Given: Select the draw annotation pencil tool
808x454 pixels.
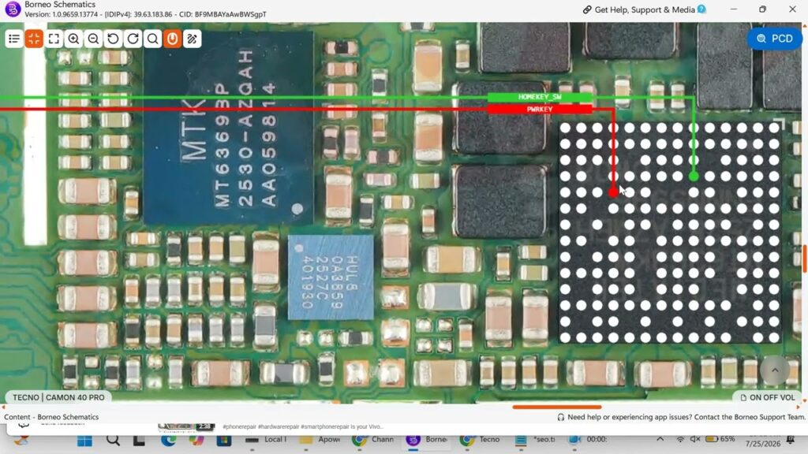Looking at the screenshot, I should point(193,39).
